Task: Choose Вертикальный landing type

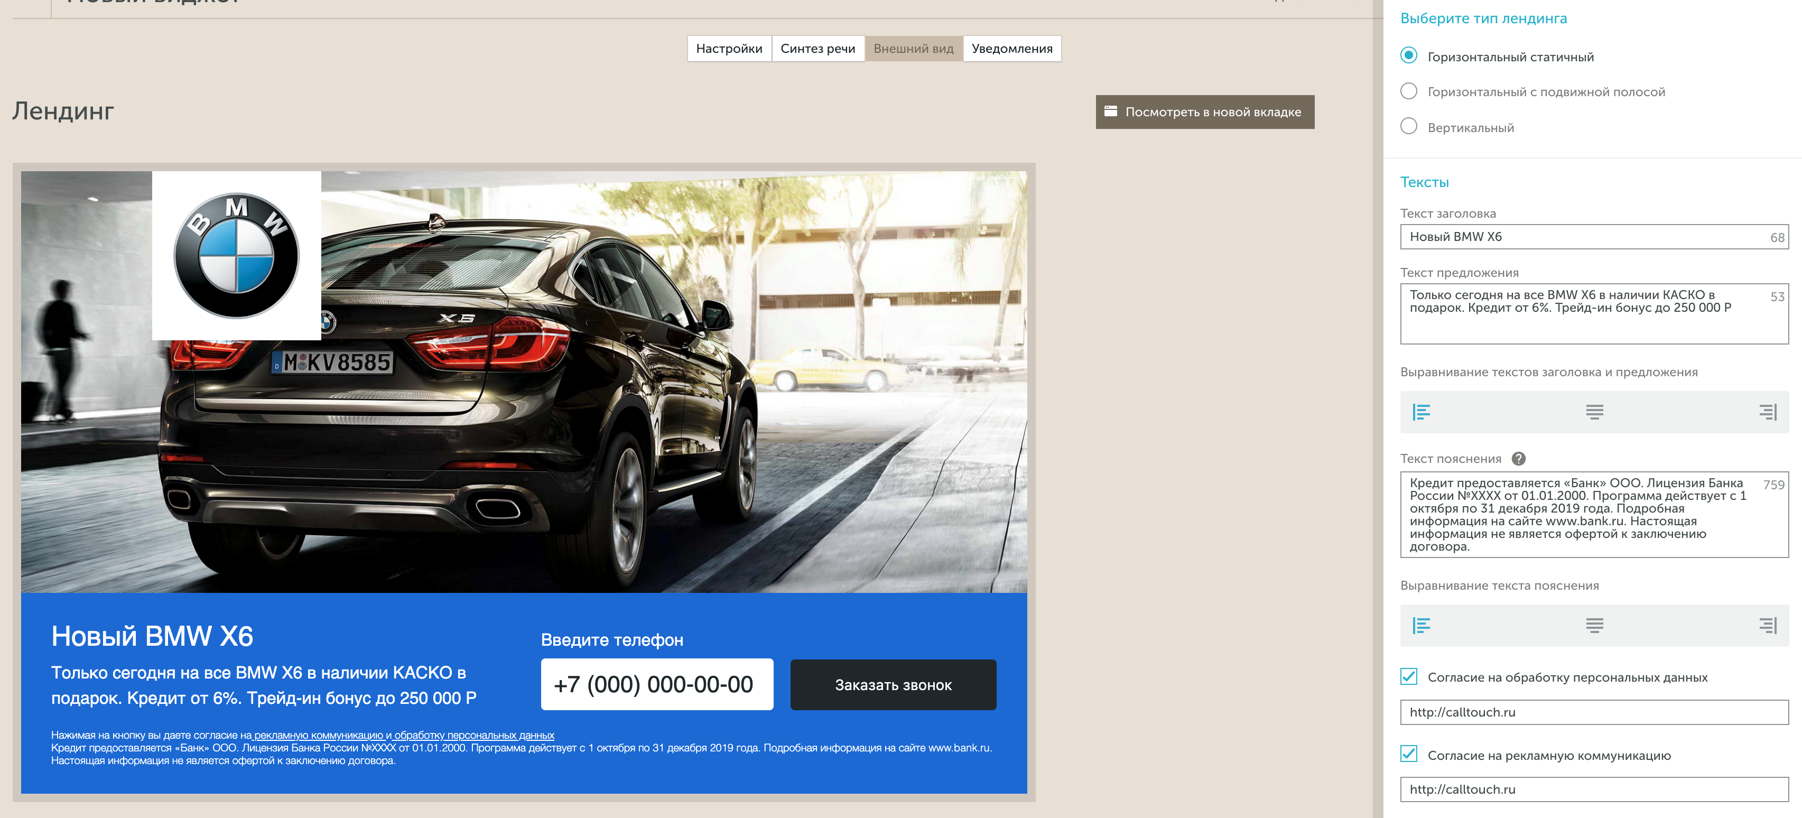Action: pos(1409,127)
